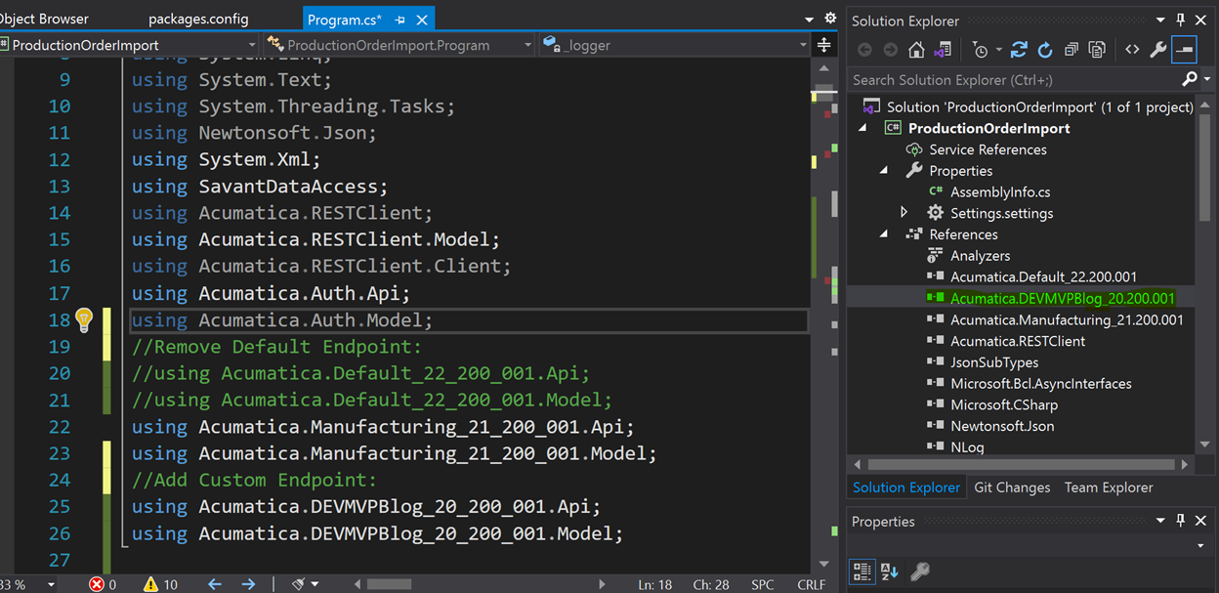Click the Ln: 18 line indicator

655,584
